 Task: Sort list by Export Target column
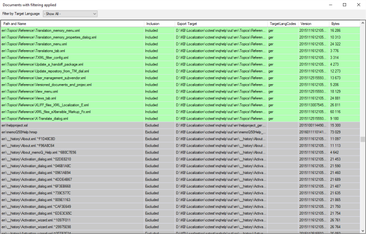click(x=221, y=24)
